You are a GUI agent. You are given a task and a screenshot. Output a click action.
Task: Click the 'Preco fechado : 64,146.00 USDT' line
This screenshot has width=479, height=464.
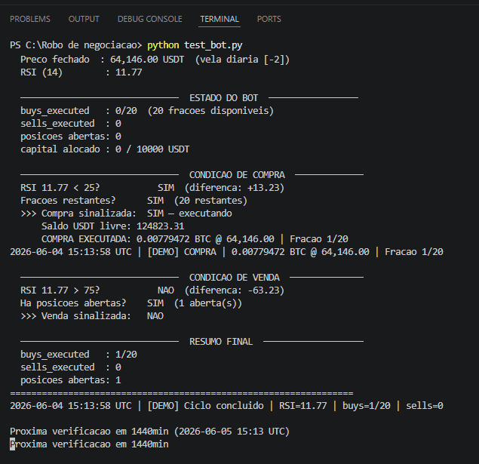[155, 60]
